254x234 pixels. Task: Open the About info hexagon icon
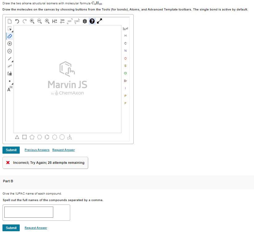pyautogui.click(x=85, y=21)
